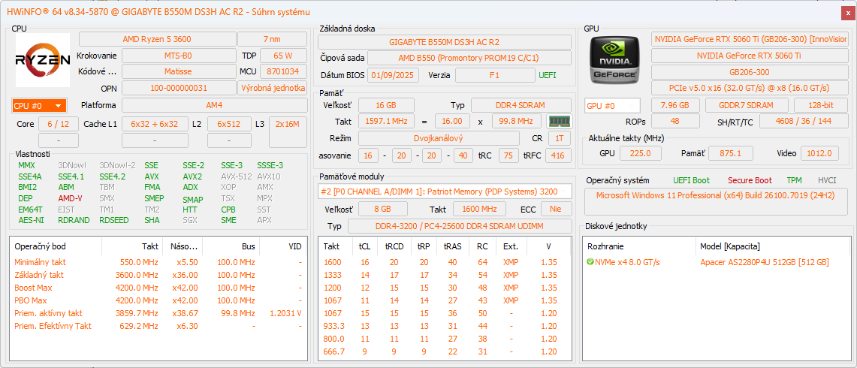Click the green checkmark next to NVMe x4
This screenshot has width=857, height=368.
590,262
